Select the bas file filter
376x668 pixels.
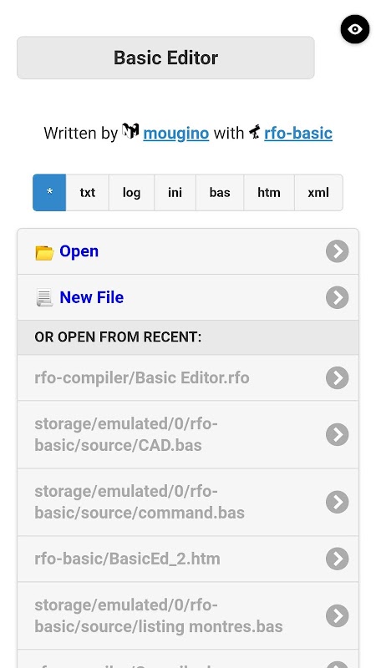(x=220, y=193)
